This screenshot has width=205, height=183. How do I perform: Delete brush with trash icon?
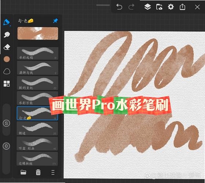tap(38, 172)
